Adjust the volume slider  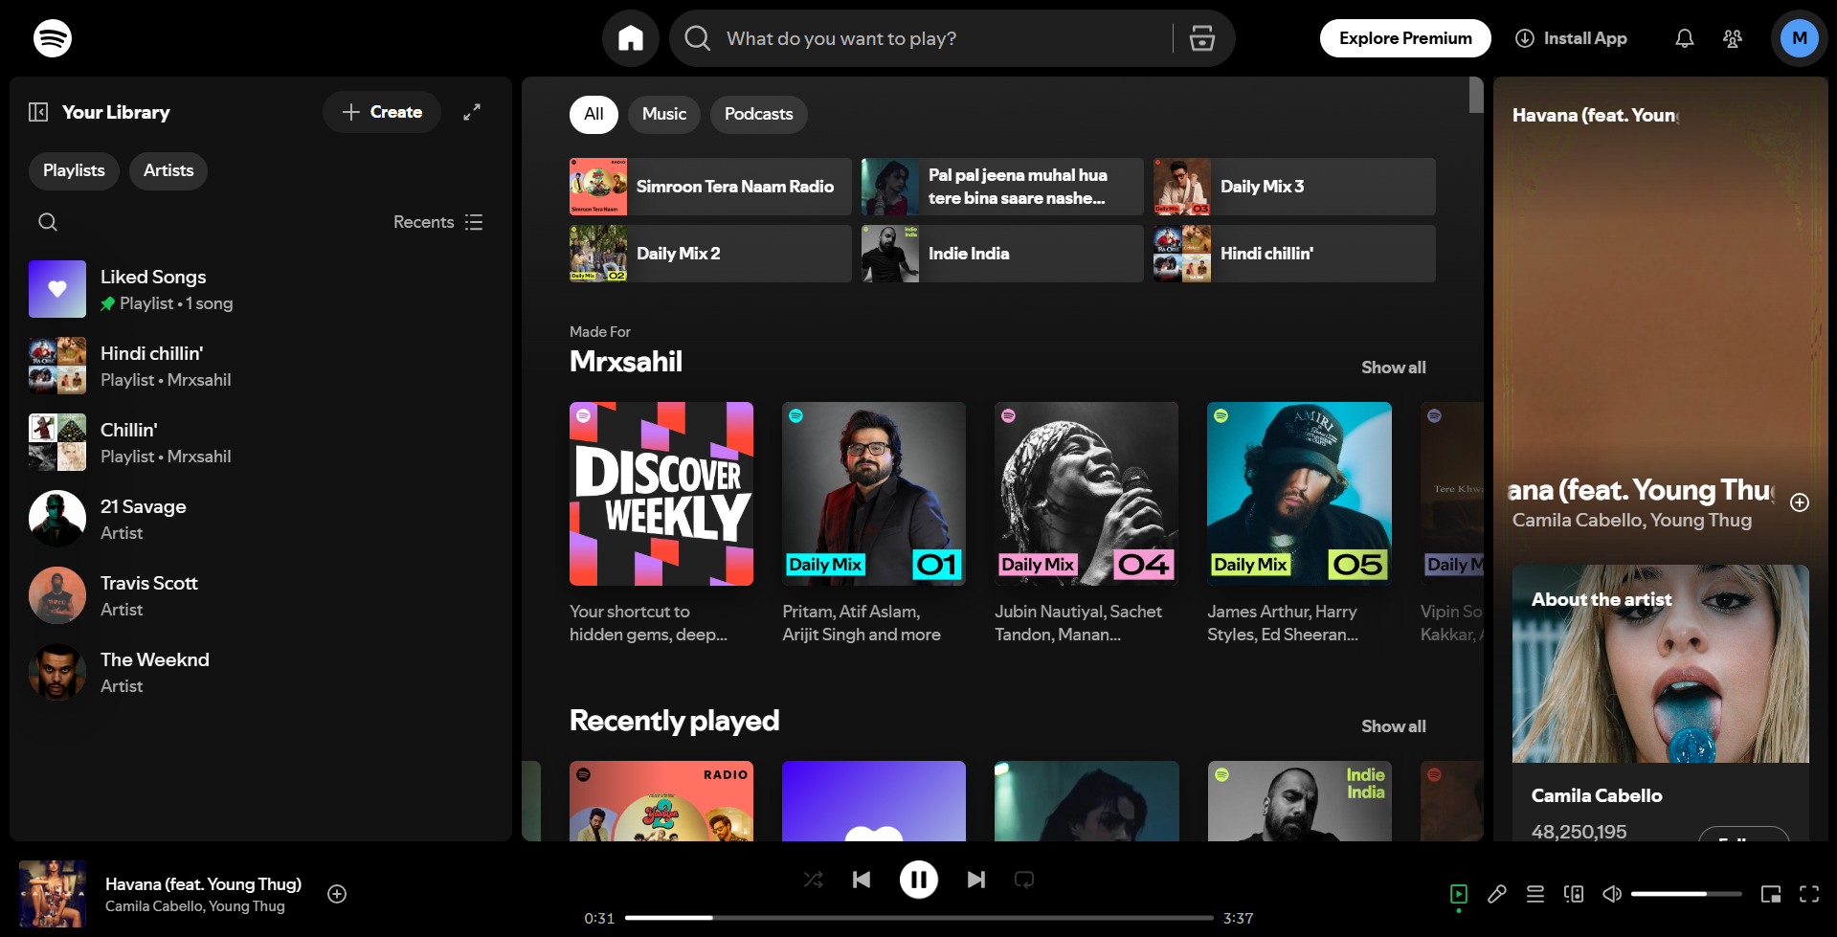[1686, 894]
